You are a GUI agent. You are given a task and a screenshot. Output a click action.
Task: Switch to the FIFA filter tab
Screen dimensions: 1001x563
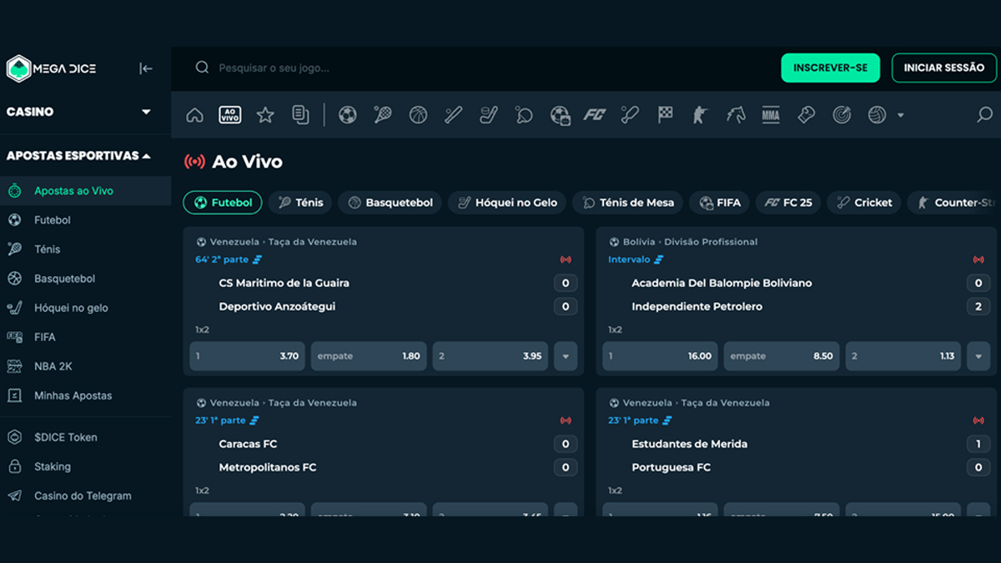(x=720, y=203)
